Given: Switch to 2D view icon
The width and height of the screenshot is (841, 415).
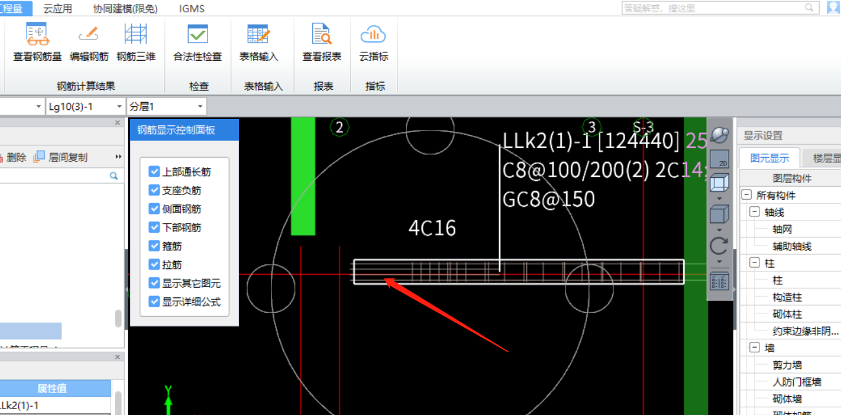Looking at the screenshot, I should (x=719, y=159).
